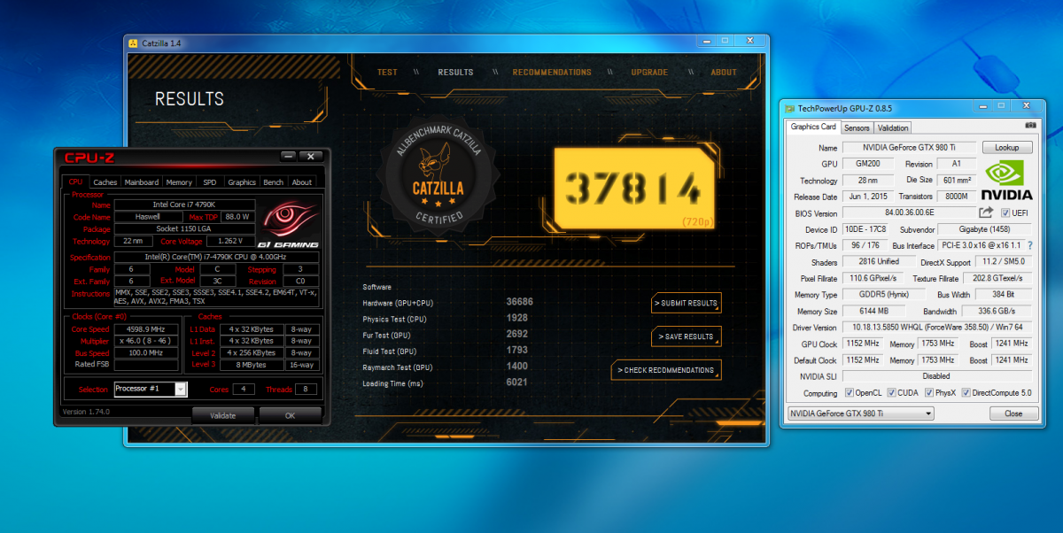Image resolution: width=1063 pixels, height=533 pixels.
Task: Open the About tab in CPU-Z
Action: [x=302, y=182]
